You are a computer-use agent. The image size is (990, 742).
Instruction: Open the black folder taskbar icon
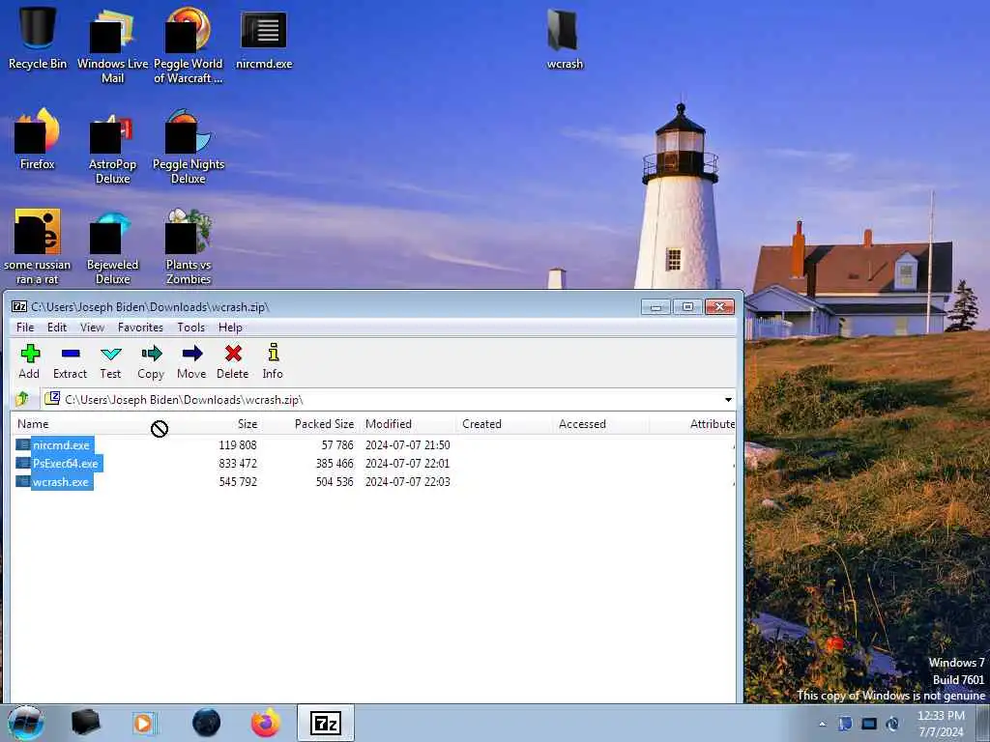(85, 723)
